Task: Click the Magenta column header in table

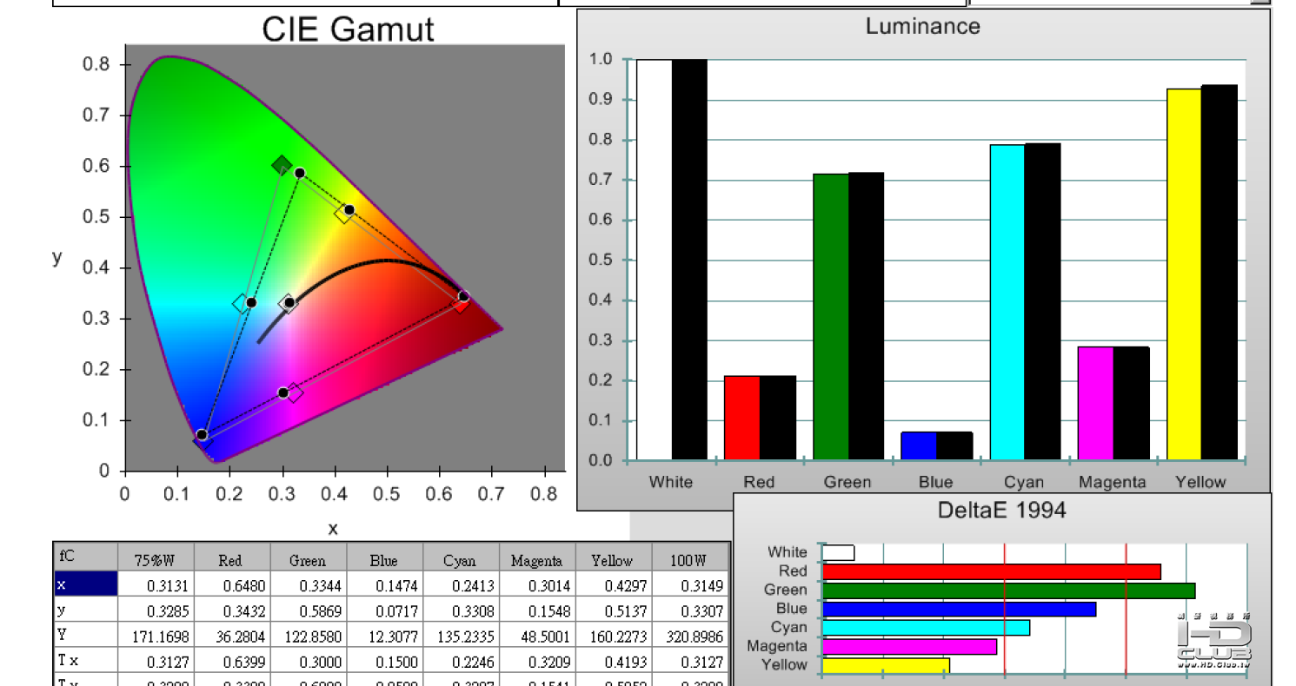Action: pyautogui.click(x=538, y=557)
